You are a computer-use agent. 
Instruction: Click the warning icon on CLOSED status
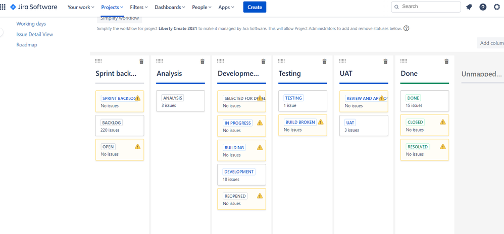(443, 122)
